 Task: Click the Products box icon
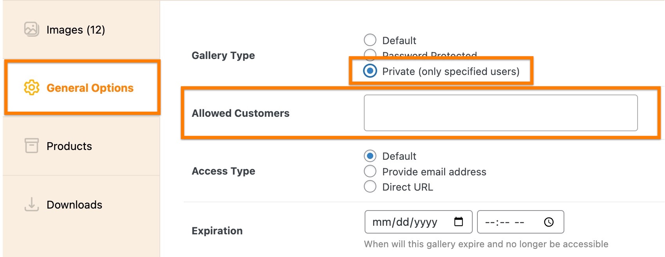(32, 146)
